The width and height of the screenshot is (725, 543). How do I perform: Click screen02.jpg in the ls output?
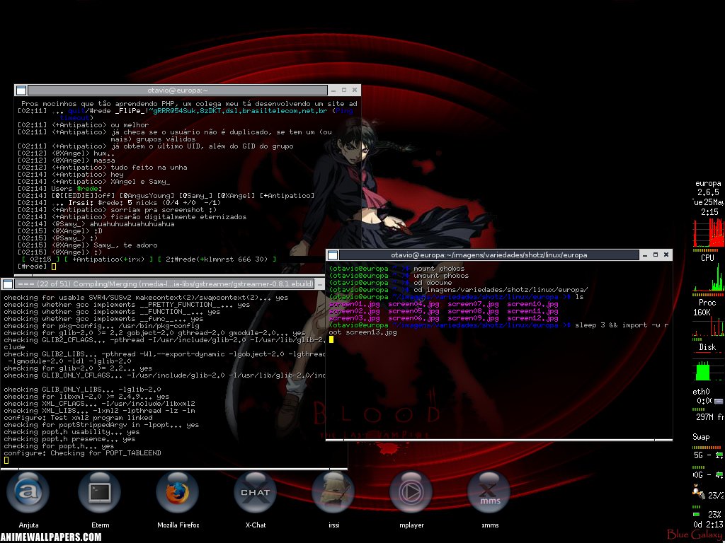coord(354,311)
